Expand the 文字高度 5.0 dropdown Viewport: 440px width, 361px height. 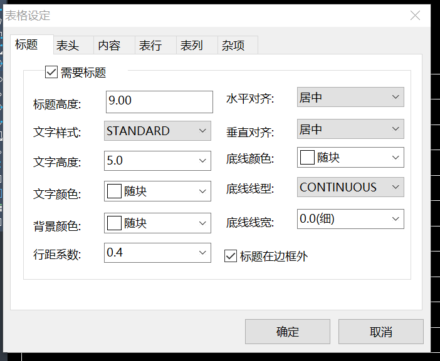157,161
